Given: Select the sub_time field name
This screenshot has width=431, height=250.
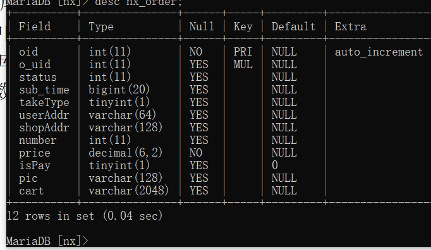Looking at the screenshot, I should coord(44,90).
